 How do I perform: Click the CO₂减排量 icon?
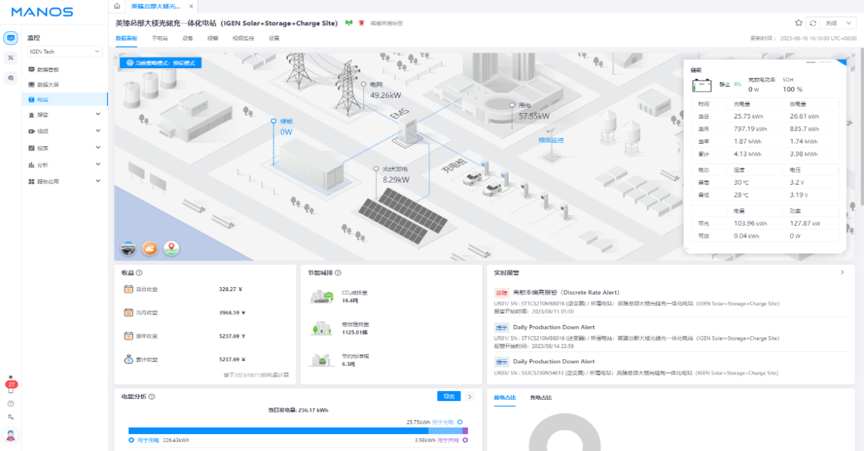[321, 296]
